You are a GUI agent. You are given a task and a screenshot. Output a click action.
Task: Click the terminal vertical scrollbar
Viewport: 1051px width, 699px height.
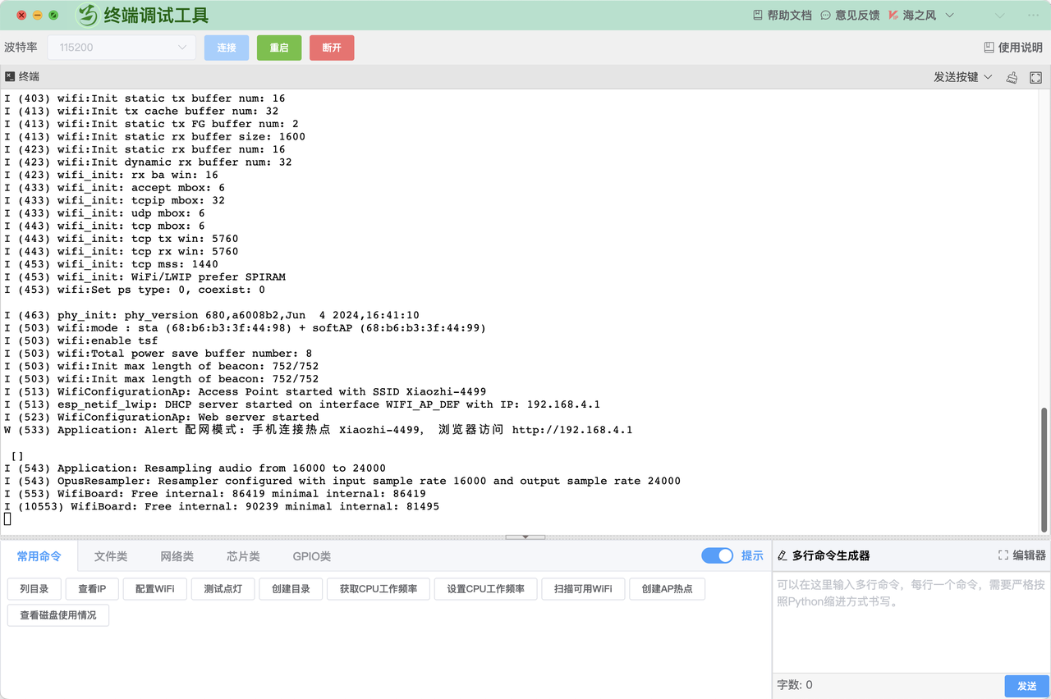click(1044, 468)
